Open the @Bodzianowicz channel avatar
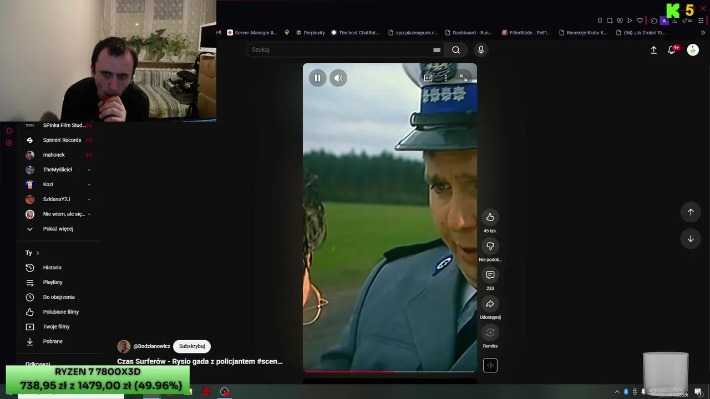 (x=124, y=346)
